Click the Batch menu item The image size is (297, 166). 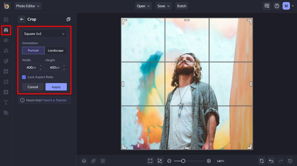click(x=182, y=6)
